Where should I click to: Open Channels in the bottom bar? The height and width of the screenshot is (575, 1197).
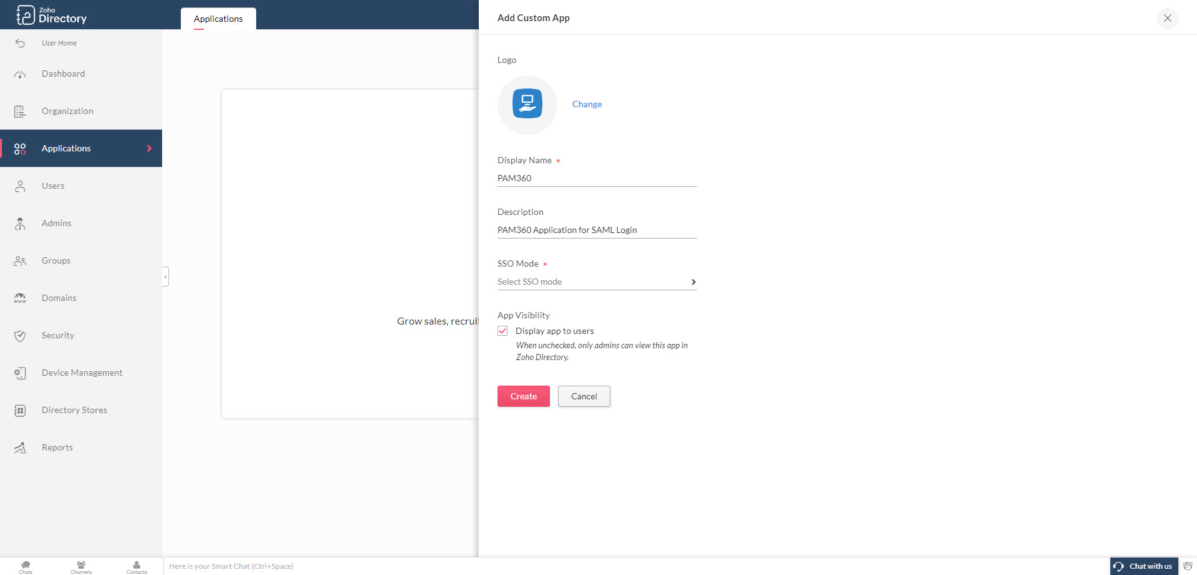[x=81, y=567]
